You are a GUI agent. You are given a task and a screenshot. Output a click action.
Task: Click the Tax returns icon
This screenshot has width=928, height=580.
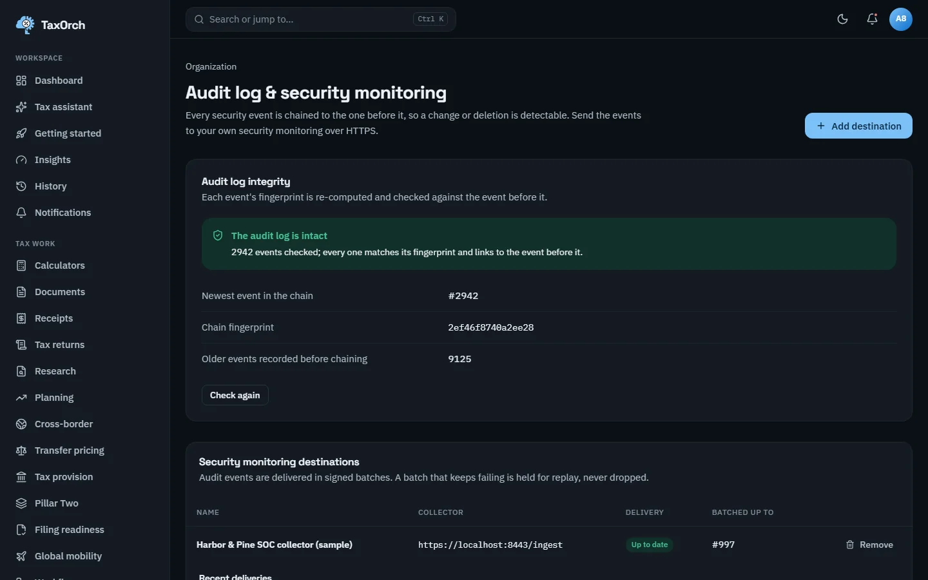[21, 345]
